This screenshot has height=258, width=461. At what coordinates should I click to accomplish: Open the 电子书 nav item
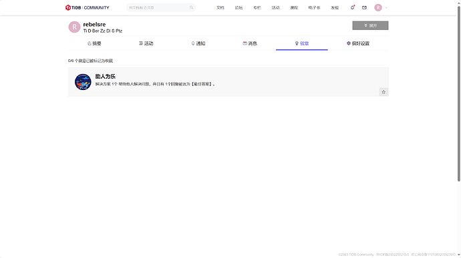click(314, 7)
